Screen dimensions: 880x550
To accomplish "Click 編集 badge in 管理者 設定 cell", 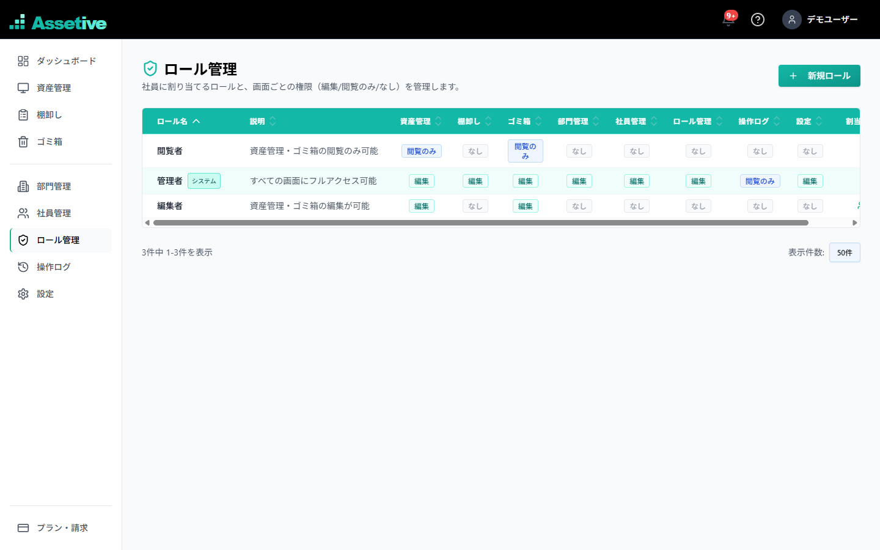I will coord(810,181).
